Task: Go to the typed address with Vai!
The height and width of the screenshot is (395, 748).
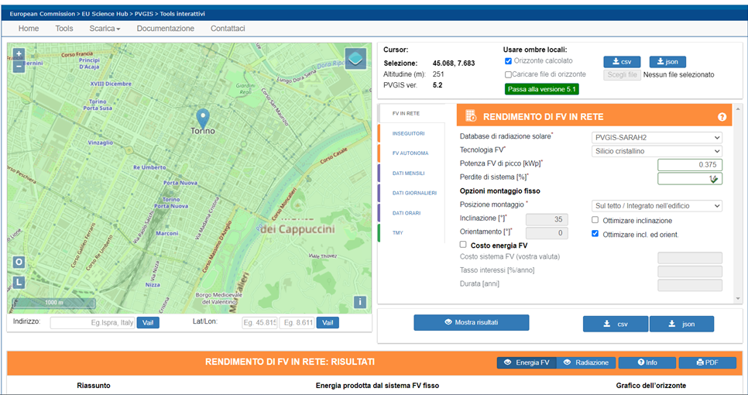Action: click(148, 323)
